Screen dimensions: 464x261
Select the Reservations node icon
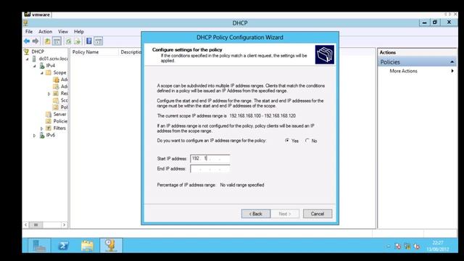click(56, 94)
